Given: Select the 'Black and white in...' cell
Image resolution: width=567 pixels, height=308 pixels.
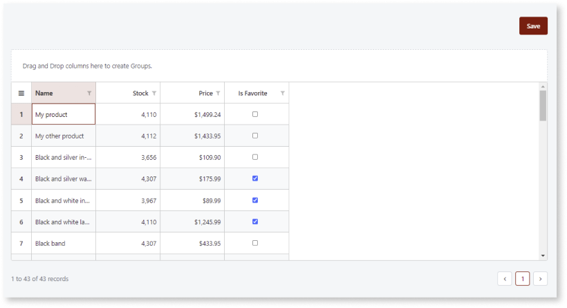Looking at the screenshot, I should [x=64, y=200].
